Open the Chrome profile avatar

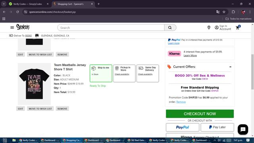click(x=243, y=12)
